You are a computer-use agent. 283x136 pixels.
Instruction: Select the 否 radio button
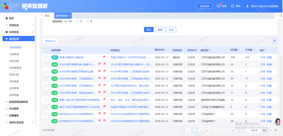click(78, 21)
